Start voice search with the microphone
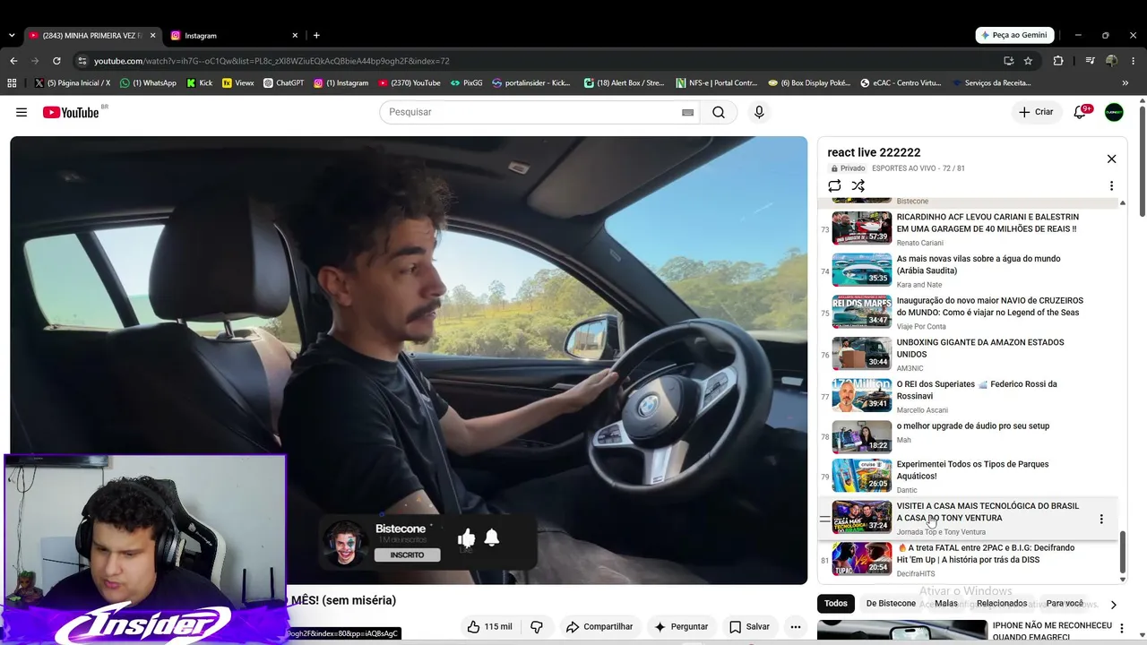 point(759,112)
